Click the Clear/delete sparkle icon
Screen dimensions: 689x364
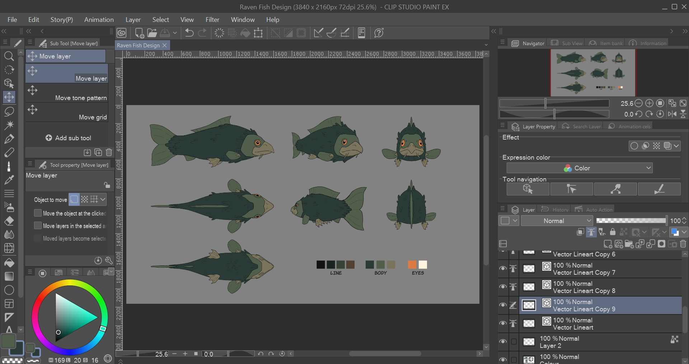219,33
